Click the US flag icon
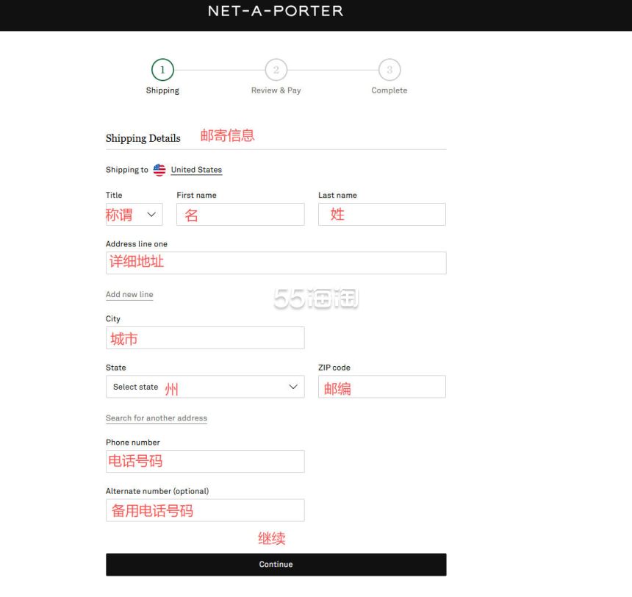The width and height of the screenshot is (632, 597). [x=159, y=170]
